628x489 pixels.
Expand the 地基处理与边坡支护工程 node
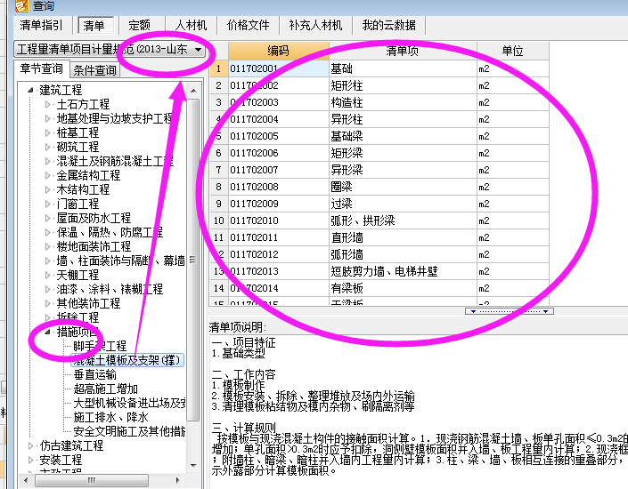(x=48, y=119)
